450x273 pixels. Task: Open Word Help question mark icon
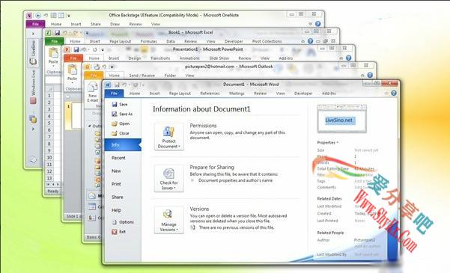394,93
